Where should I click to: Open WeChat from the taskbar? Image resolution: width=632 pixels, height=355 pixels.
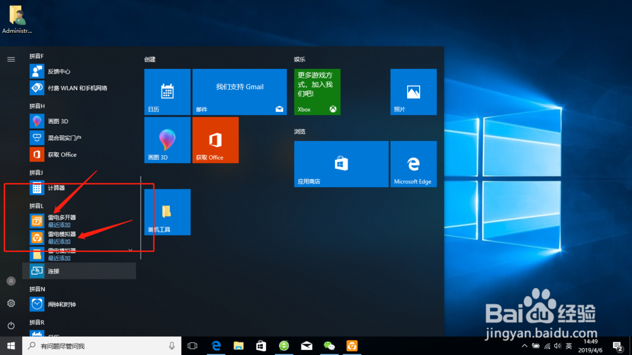(329, 346)
